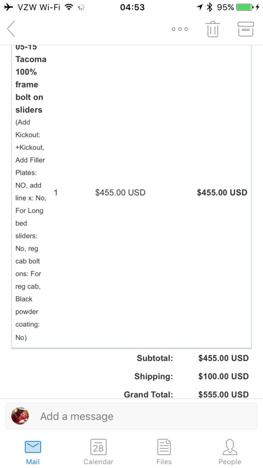Tap the 04:53 clock in status bar

(132, 7)
